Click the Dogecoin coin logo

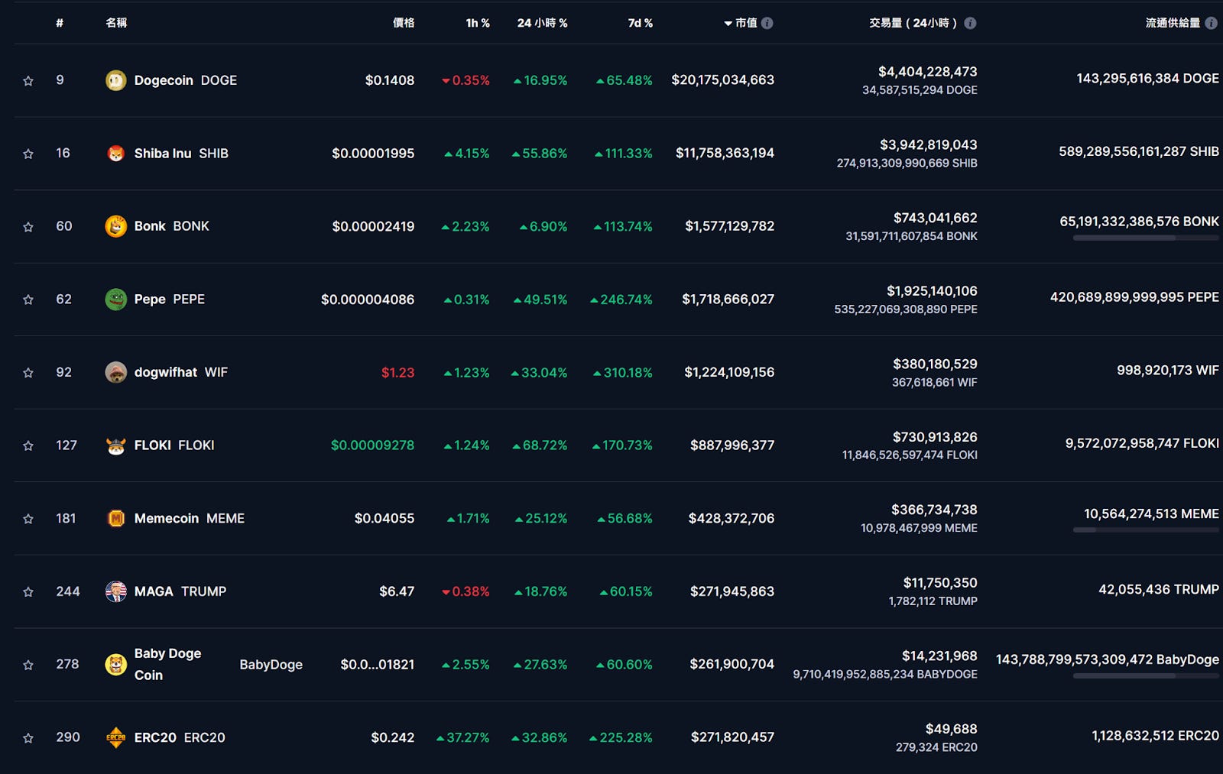click(115, 80)
